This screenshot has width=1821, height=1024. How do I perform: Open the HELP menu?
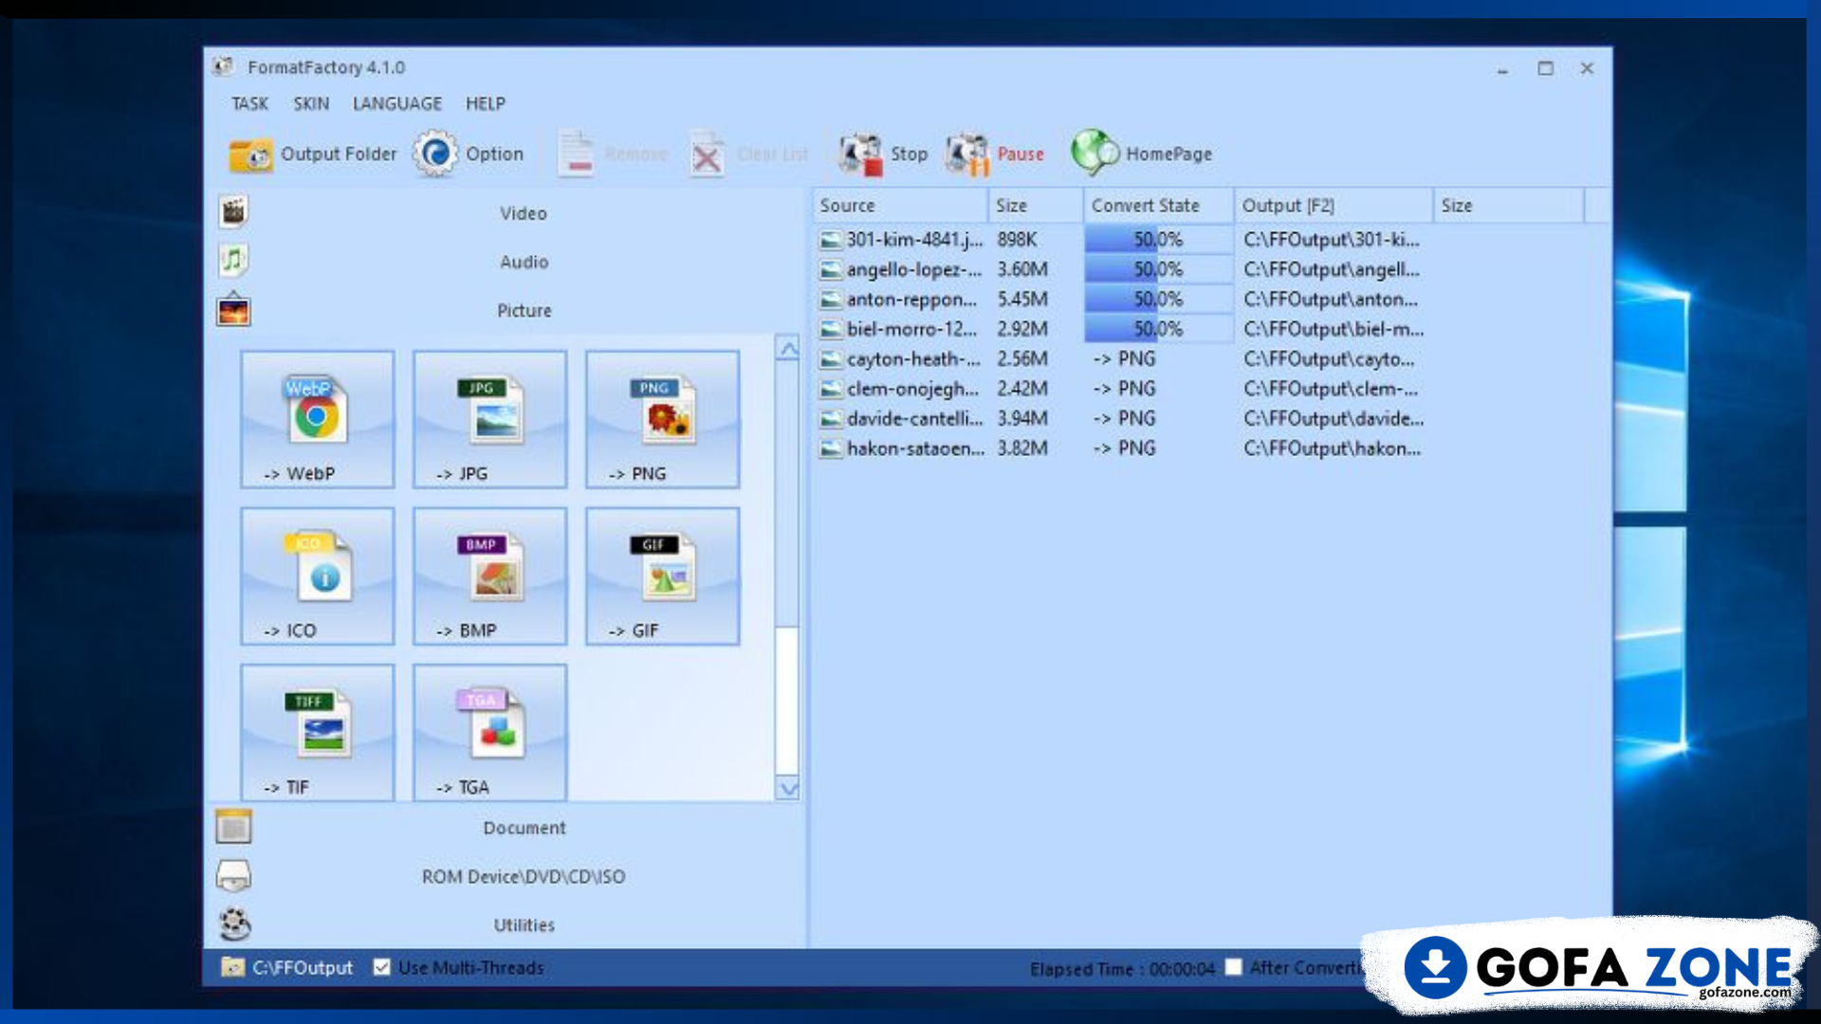pos(486,103)
